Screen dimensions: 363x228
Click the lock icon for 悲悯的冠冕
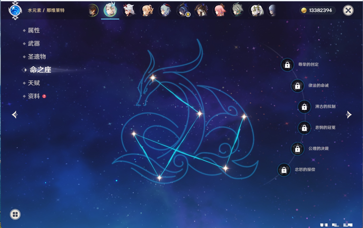(304, 128)
